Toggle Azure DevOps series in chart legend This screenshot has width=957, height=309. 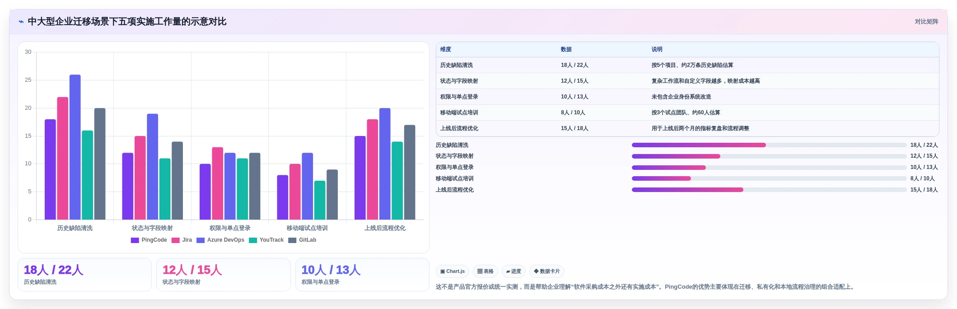click(x=220, y=240)
